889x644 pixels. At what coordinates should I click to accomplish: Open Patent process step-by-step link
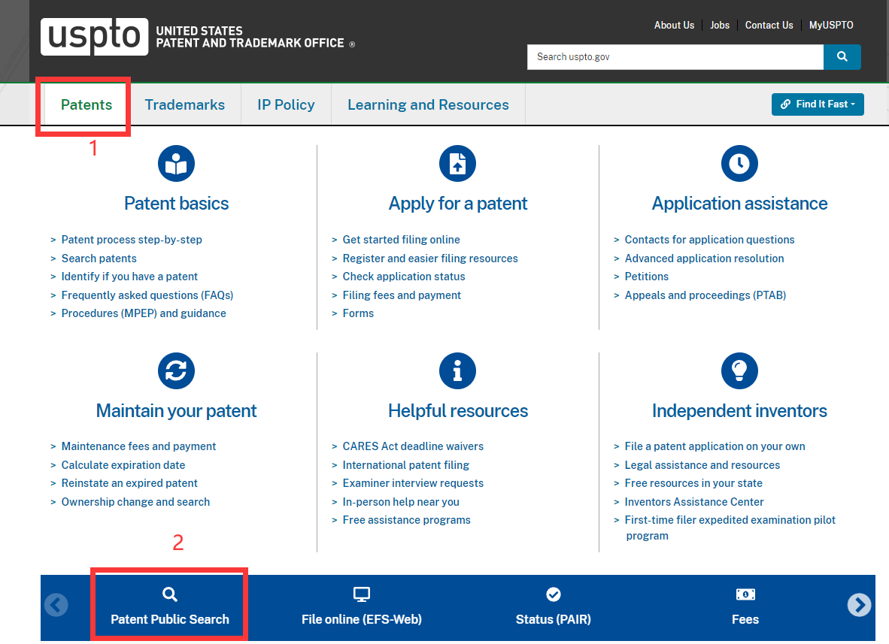(x=132, y=240)
